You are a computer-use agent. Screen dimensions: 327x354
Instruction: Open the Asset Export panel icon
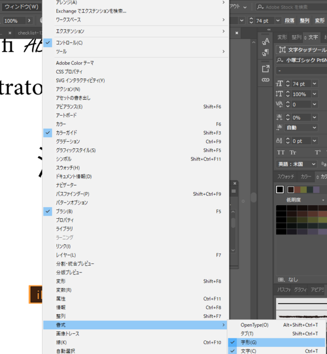point(266,68)
